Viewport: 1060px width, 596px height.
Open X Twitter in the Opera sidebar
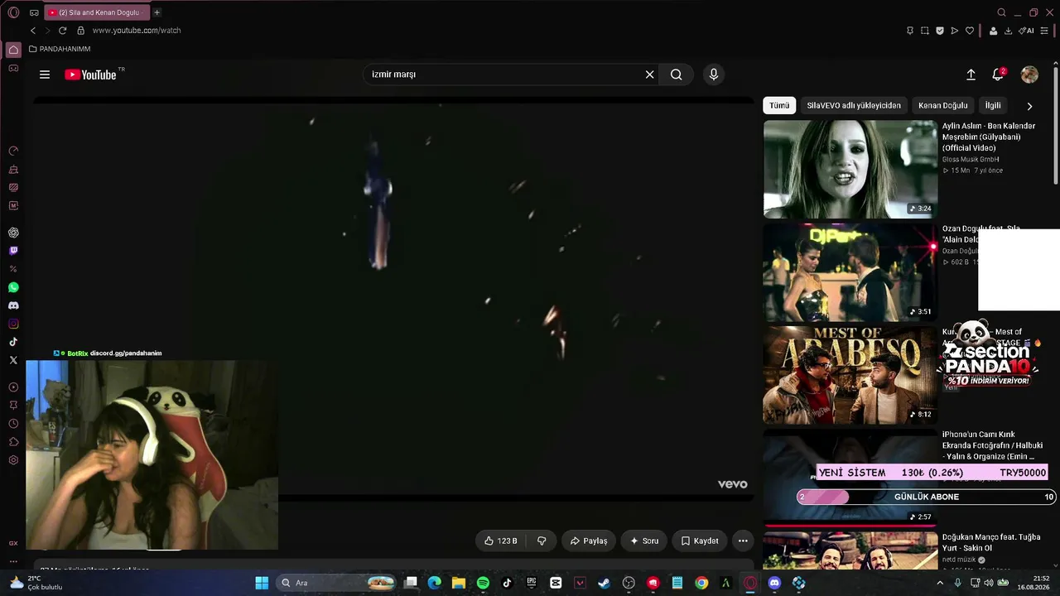pos(13,360)
